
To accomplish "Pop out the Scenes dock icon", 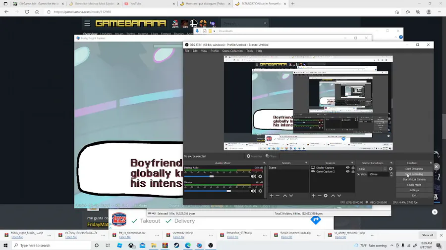I will coord(306,163).
